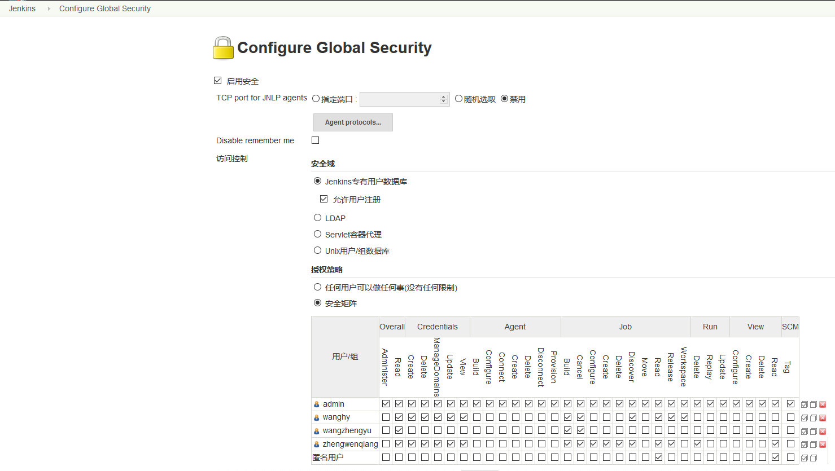Toggle Tag permission for 匿名用户
This screenshot has width=835, height=471.
click(x=790, y=457)
